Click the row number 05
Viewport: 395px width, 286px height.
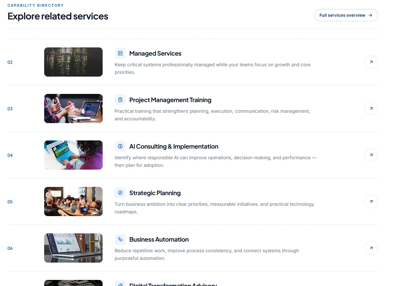click(10, 202)
